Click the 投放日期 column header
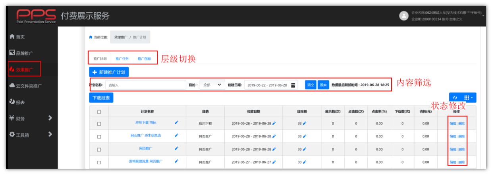492x175 pixels. (x=254, y=112)
